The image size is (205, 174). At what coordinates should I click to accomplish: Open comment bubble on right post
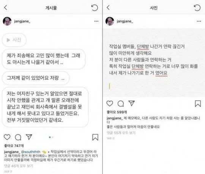click(121, 103)
